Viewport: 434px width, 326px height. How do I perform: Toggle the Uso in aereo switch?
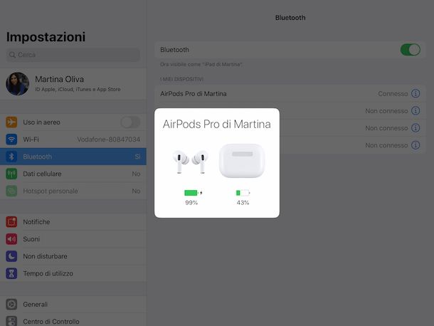tap(130, 122)
